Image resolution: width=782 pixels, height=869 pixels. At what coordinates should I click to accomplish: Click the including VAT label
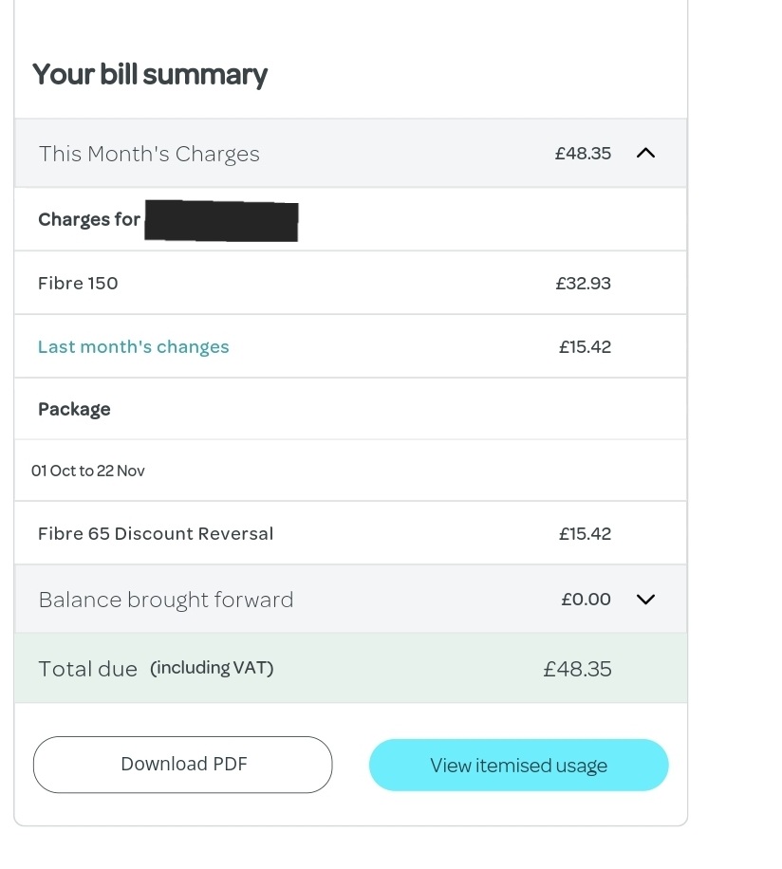pos(211,667)
